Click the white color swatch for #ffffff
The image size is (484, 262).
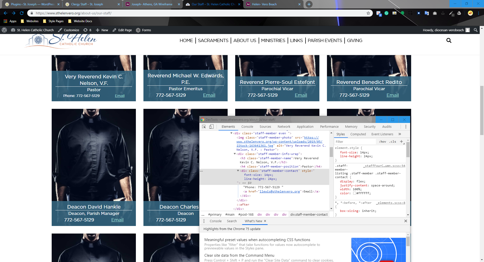[354, 193]
